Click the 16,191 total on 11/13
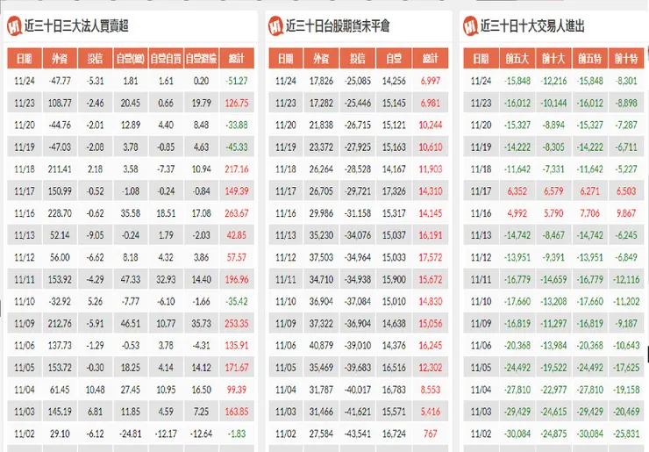This screenshot has height=452, width=649. click(x=431, y=235)
